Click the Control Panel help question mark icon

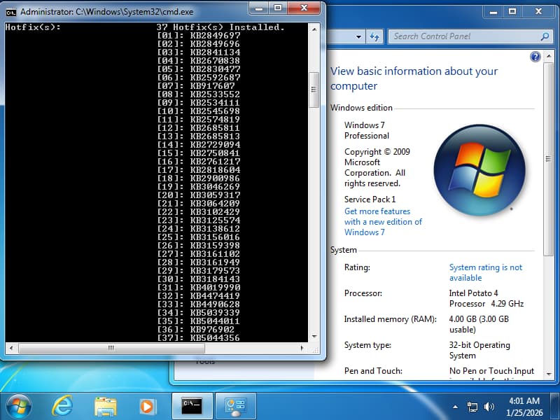[x=535, y=57]
